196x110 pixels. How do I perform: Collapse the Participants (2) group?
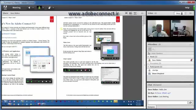pyautogui.click(x=148, y=67)
